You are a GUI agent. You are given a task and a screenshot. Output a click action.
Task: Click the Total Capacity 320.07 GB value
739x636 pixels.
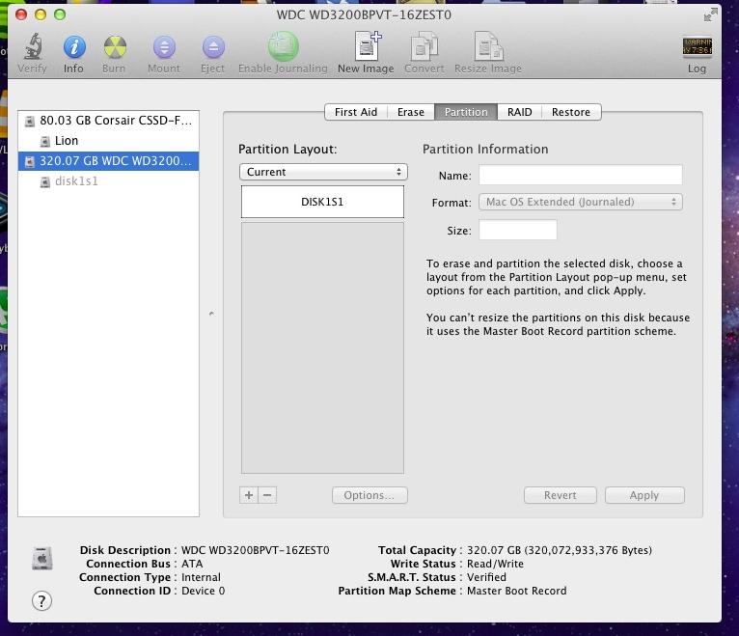click(x=560, y=550)
